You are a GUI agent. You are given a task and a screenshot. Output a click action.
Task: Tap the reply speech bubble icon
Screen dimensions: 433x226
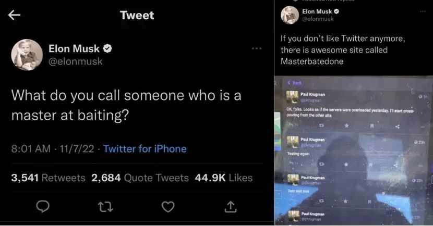[x=43, y=206]
